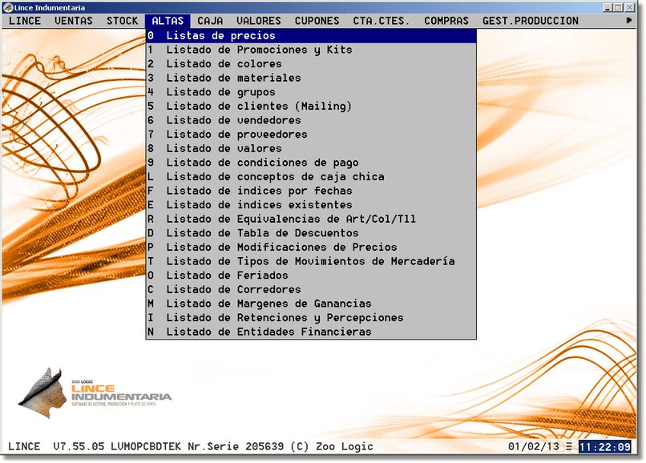Select Listado de proveedores

(x=312, y=135)
